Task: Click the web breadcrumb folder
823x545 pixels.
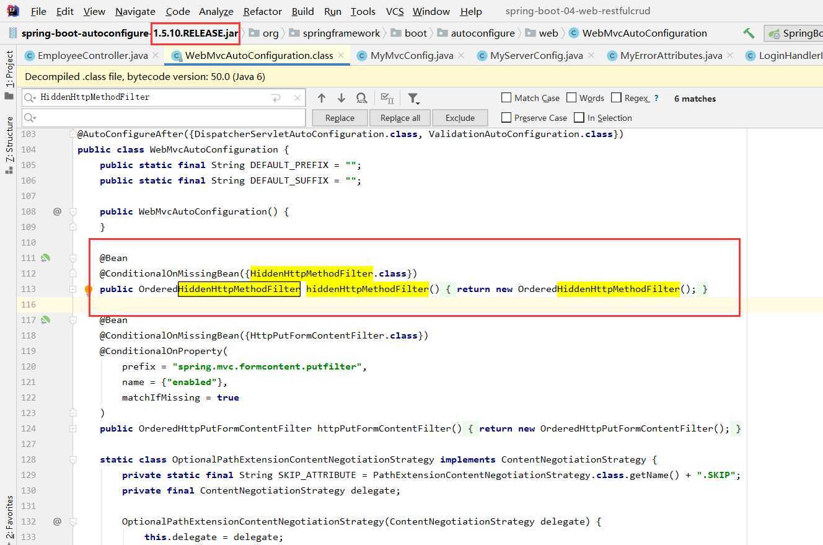Action: (x=542, y=33)
